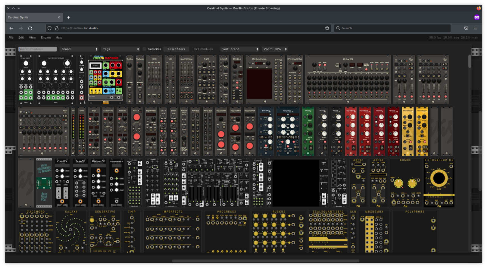487x268 pixels.
Task: Choose the SCALEQUANTISER2 module
Action: tap(328, 231)
